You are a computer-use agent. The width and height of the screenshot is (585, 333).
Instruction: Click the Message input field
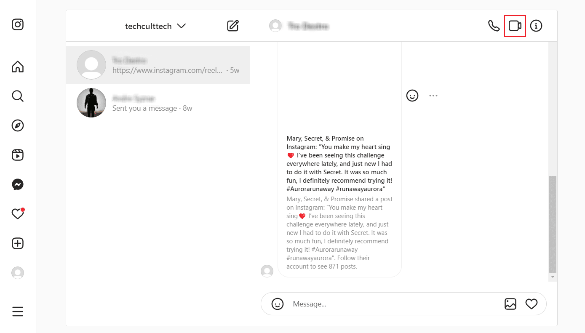click(x=394, y=304)
